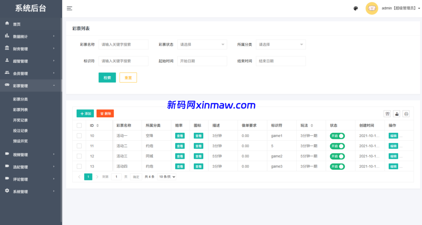Check the row with ID 13

pos(79,166)
